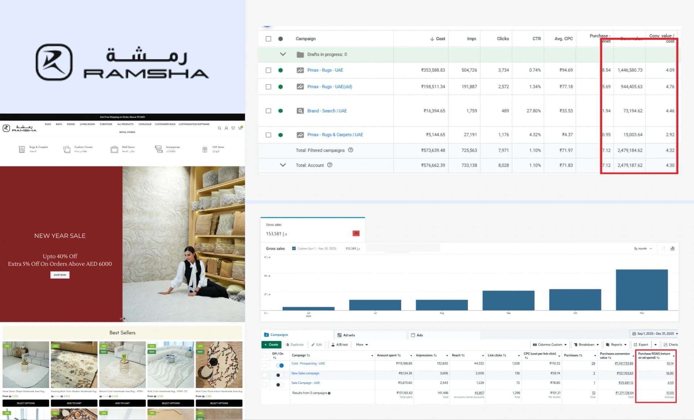Click help icon beside Total: Account

[330, 165]
